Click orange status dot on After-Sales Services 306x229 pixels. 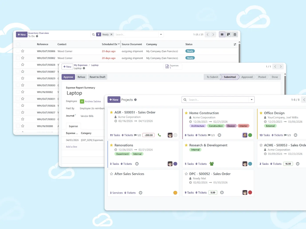(x=175, y=193)
